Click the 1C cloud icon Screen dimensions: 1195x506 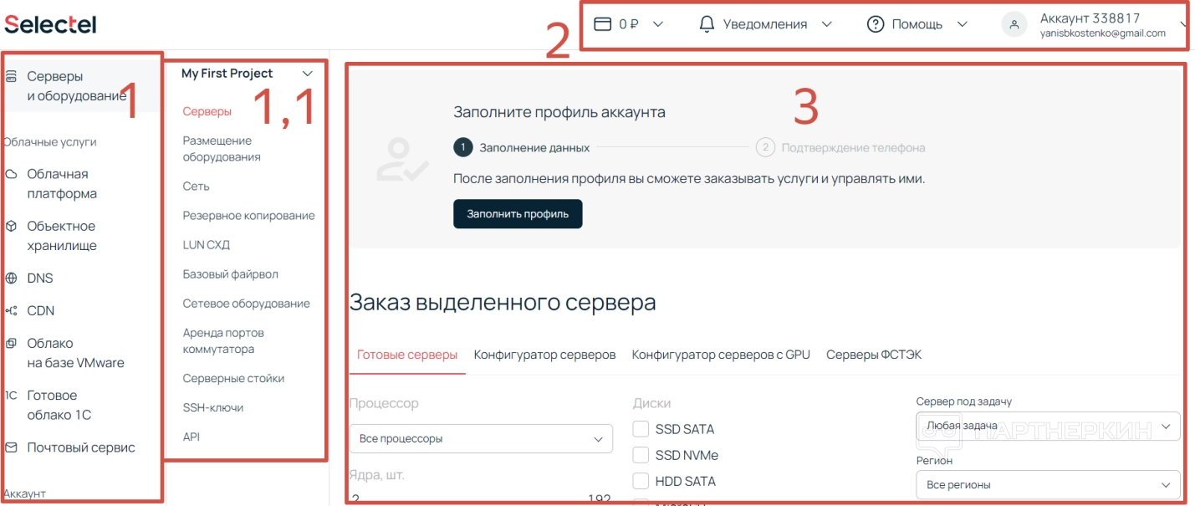click(x=11, y=396)
